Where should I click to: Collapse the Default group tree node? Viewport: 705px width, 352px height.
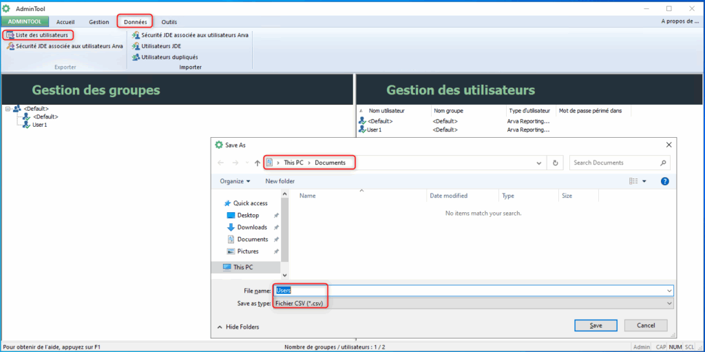pos(8,109)
